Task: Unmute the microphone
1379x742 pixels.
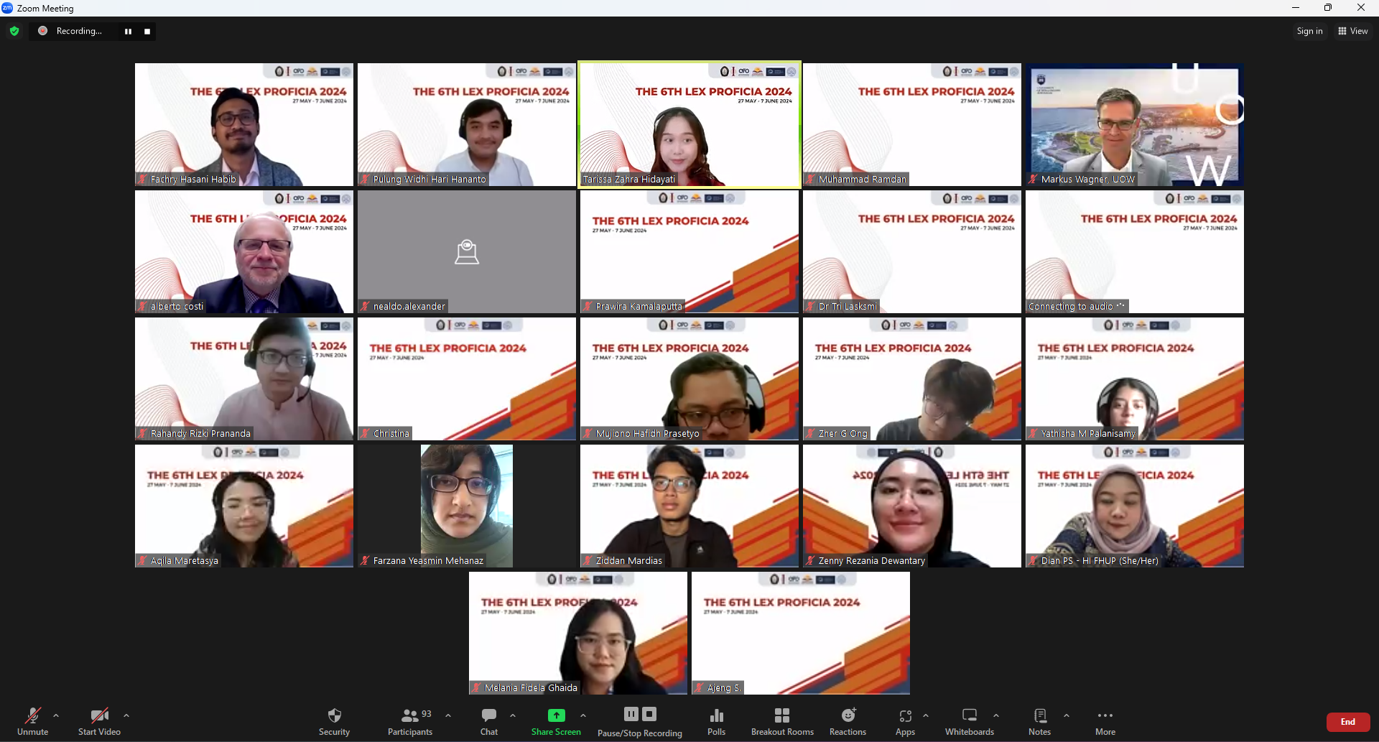Action: tap(33, 720)
